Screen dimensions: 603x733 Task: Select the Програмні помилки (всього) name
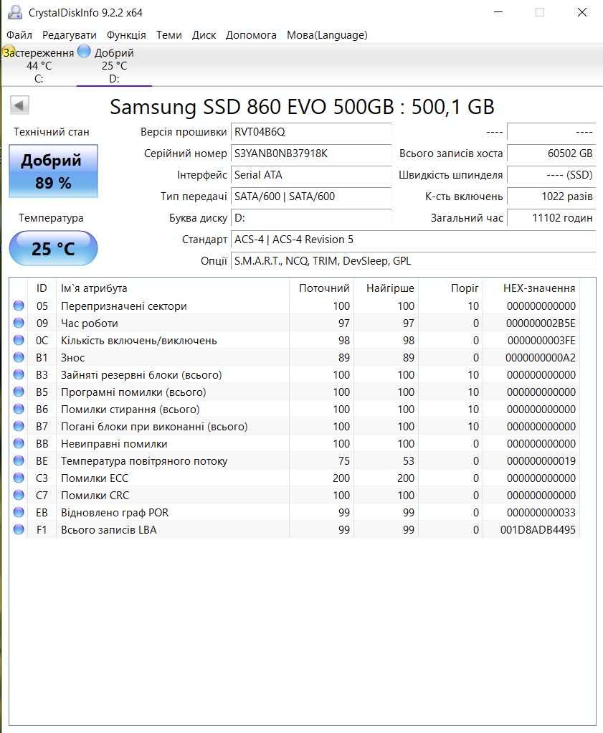point(133,392)
